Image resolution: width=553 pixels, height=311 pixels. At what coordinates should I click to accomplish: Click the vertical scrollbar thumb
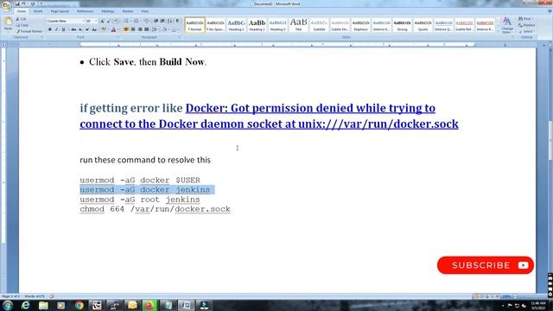click(550, 140)
